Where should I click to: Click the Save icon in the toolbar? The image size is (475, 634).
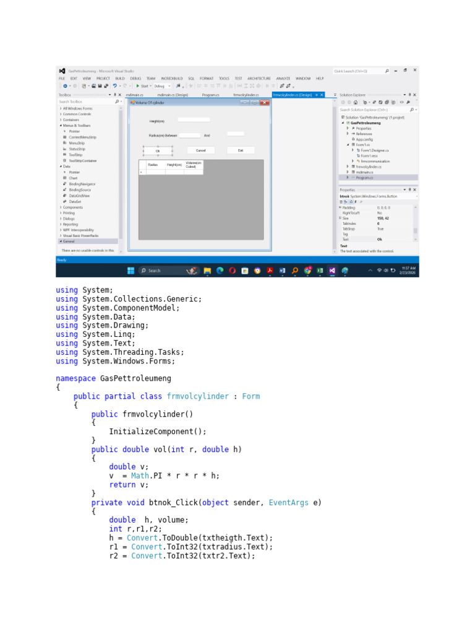pyautogui.click(x=100, y=86)
